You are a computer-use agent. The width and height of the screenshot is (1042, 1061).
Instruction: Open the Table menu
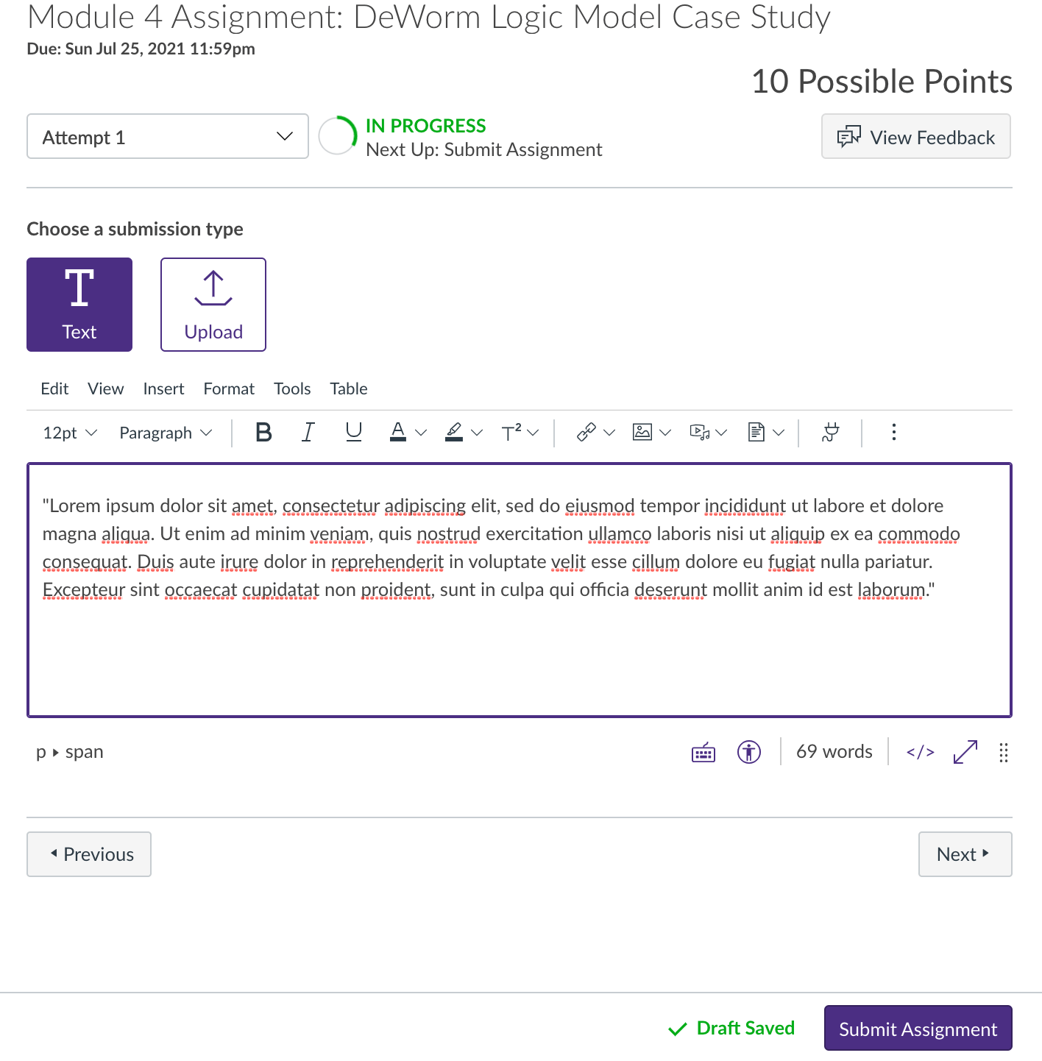tap(348, 388)
